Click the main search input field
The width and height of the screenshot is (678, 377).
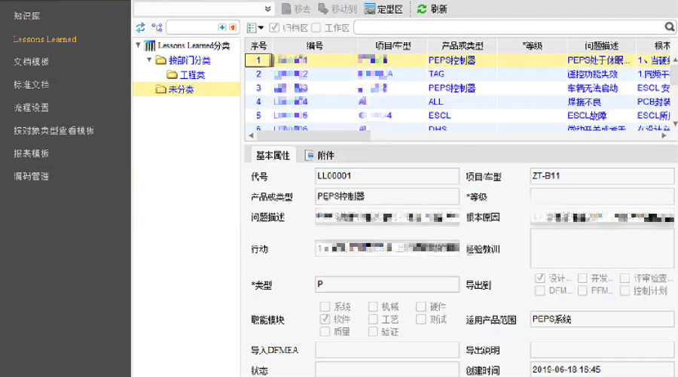pos(508,28)
